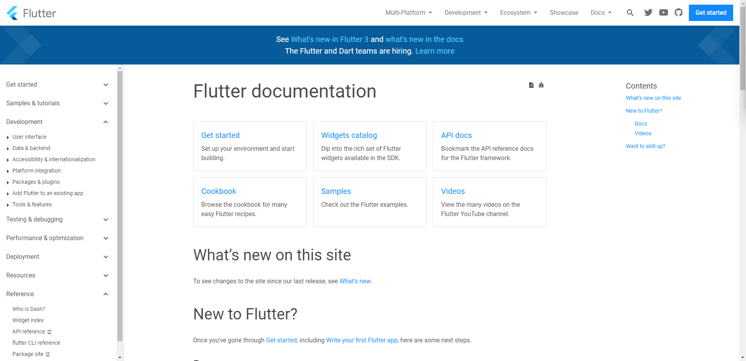Open the API docs card
Viewport: 746px width, 361px height.
[x=490, y=146]
